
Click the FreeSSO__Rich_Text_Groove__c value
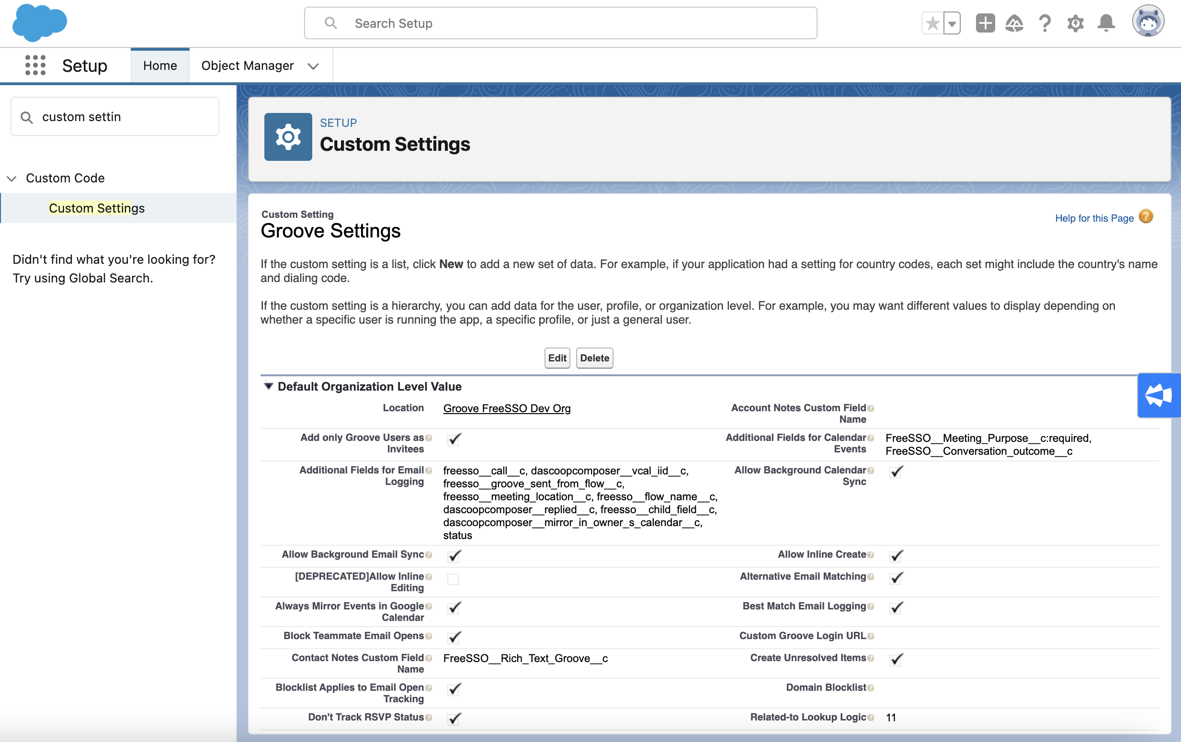[x=525, y=658]
